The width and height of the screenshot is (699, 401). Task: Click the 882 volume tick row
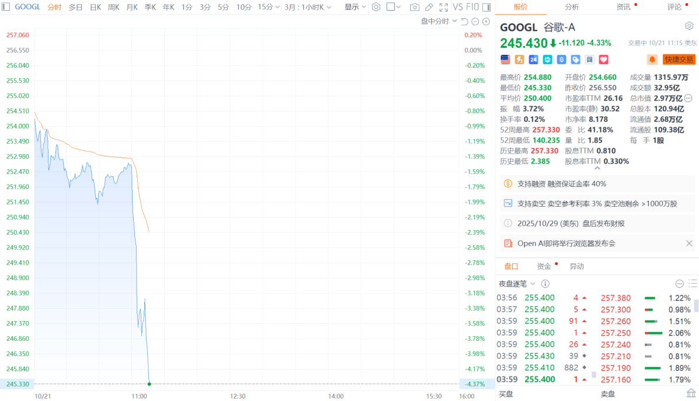[x=542, y=368]
